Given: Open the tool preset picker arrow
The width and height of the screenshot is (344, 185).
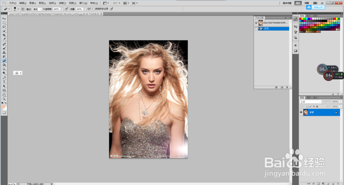Looking at the screenshot, I should [9, 9].
